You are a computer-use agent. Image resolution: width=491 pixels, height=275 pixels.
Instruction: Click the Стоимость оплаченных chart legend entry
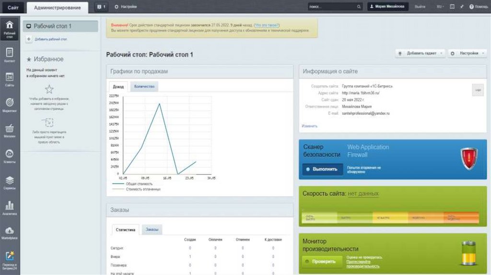pos(136,189)
